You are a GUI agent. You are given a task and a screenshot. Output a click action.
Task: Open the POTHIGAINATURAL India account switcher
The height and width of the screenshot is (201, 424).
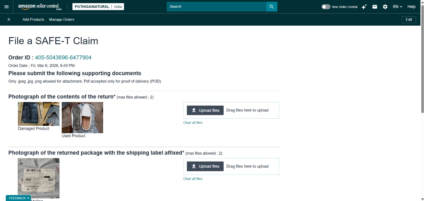pyautogui.click(x=98, y=7)
